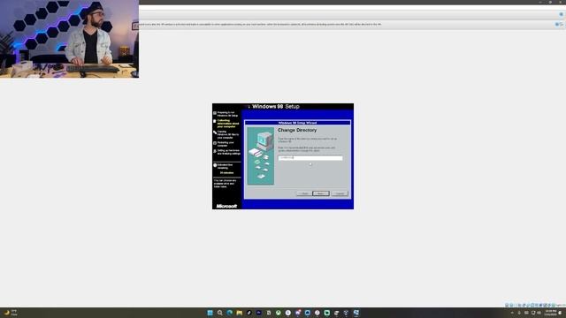The height and width of the screenshot is (318, 566).
Task: Open the Windows Start menu
Action: 210,313
